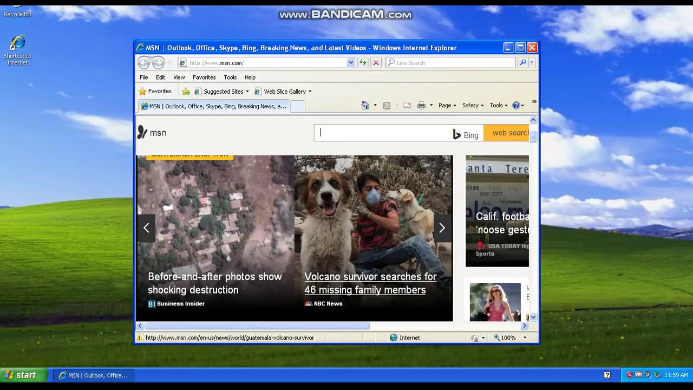Screen dimensions: 693x390
Task: Click the msn logo
Action: click(152, 133)
